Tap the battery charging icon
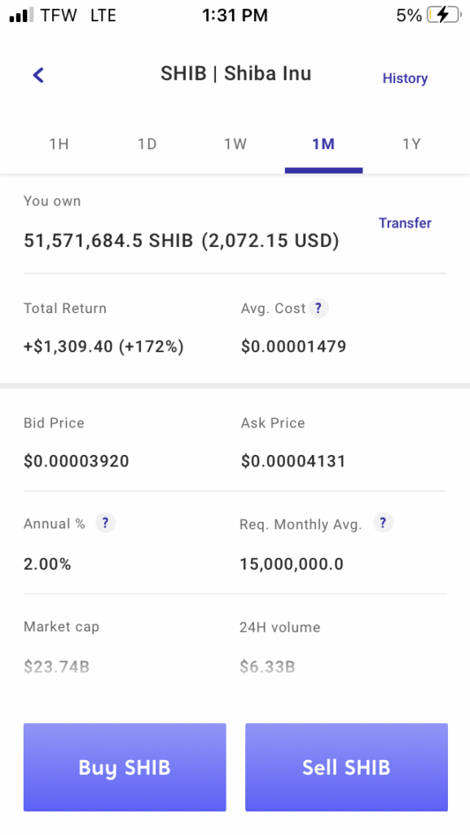 pos(444,15)
